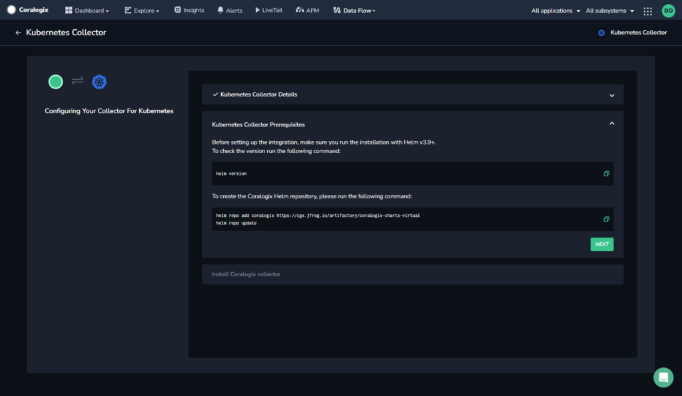Open the chat support widget
The height and width of the screenshot is (396, 682).
(663, 377)
